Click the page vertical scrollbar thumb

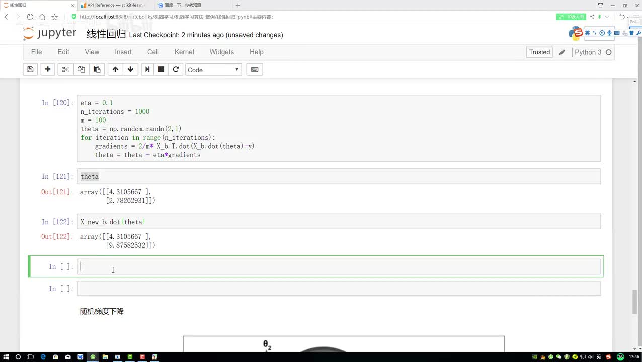635,302
